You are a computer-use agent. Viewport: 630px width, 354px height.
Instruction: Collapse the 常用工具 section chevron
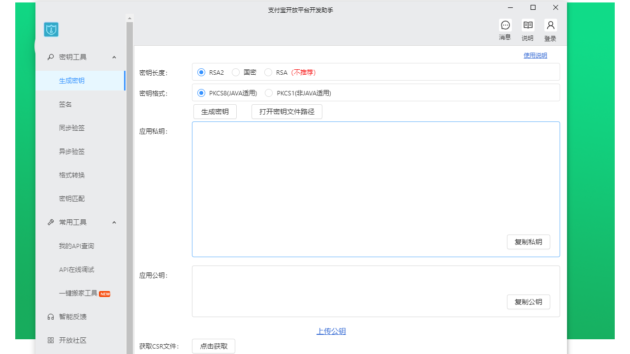(114, 222)
